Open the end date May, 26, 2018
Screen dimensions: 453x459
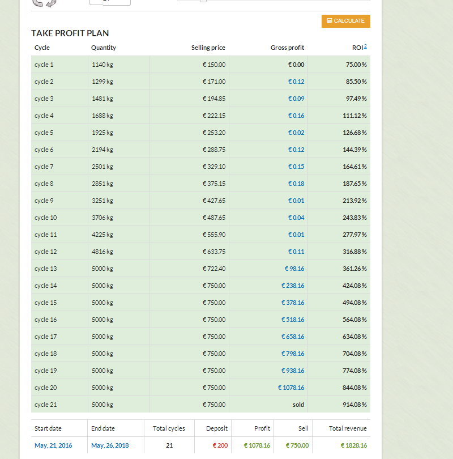coord(110,445)
